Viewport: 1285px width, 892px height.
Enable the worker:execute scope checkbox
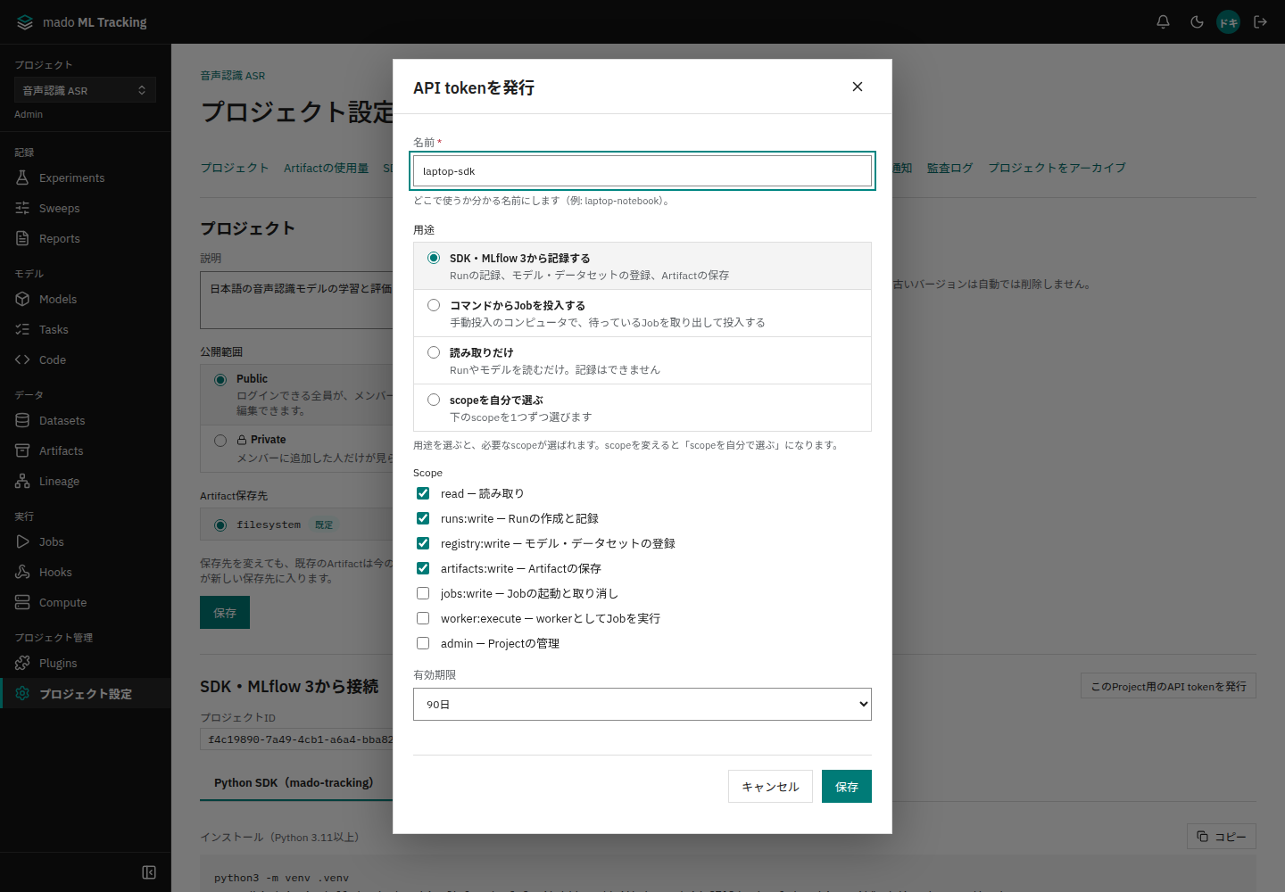(x=423, y=618)
